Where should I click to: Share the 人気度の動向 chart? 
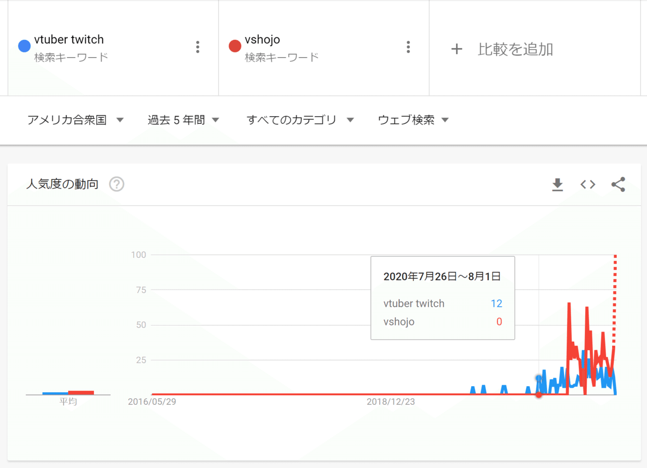618,184
